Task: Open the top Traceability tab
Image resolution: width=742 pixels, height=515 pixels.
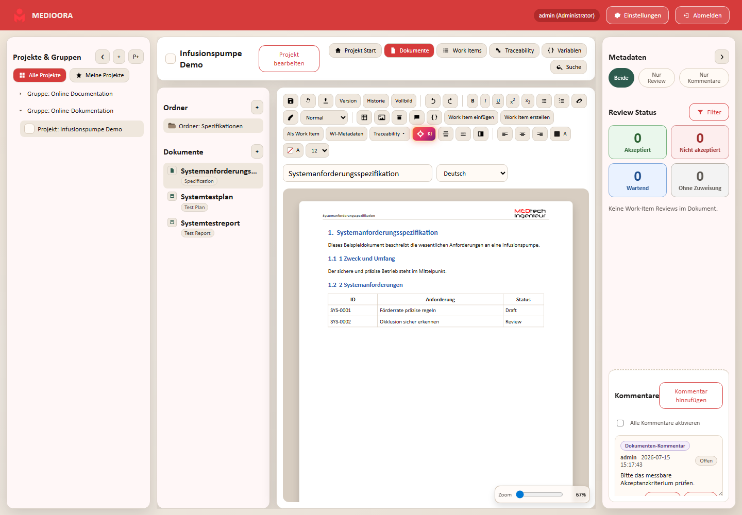Action: pos(514,50)
